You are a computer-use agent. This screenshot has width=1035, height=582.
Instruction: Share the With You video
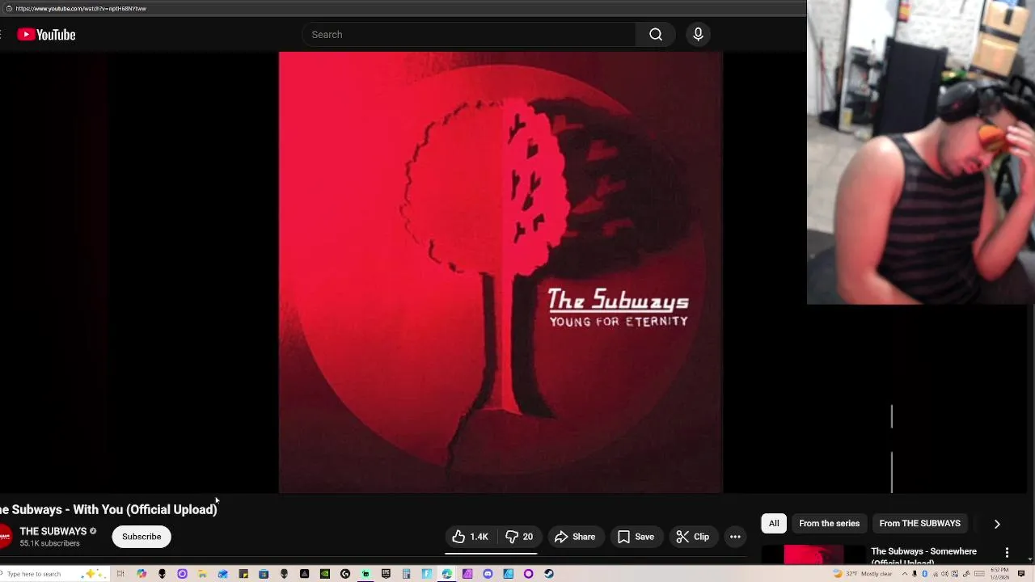[x=575, y=537]
